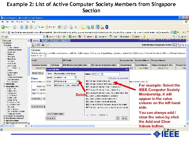This screenshot has height=142, width=189.
Task: Click the browser Back arrow icon
Action: [x=3, y=27]
